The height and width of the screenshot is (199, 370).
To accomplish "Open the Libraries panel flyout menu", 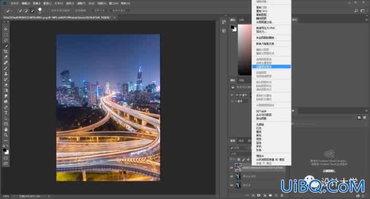I will point(366,111).
